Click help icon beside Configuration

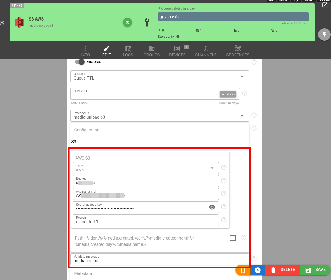click(254, 128)
